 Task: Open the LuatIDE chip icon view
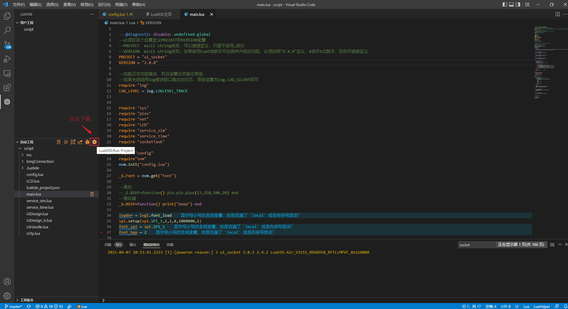coord(7,102)
